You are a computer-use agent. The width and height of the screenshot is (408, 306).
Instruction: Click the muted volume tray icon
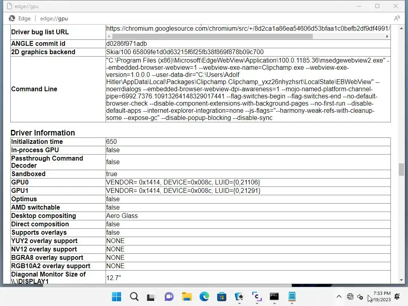[360, 296]
